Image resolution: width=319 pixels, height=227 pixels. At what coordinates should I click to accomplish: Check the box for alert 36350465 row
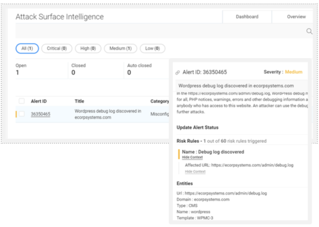tap(21, 114)
